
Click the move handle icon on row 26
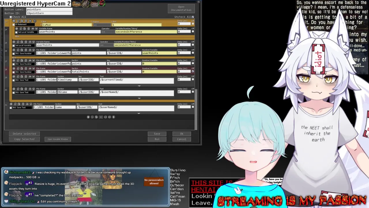tap(14, 50)
